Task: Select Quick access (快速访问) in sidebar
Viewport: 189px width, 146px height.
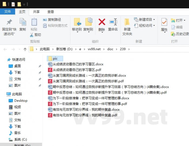Action: coord(16,59)
